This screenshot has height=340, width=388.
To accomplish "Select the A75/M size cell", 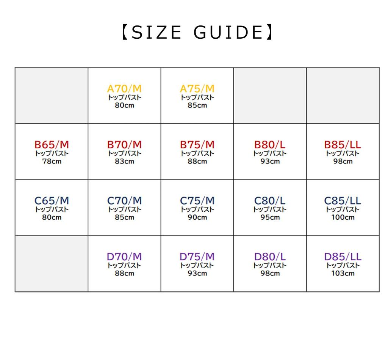I will click(197, 96).
